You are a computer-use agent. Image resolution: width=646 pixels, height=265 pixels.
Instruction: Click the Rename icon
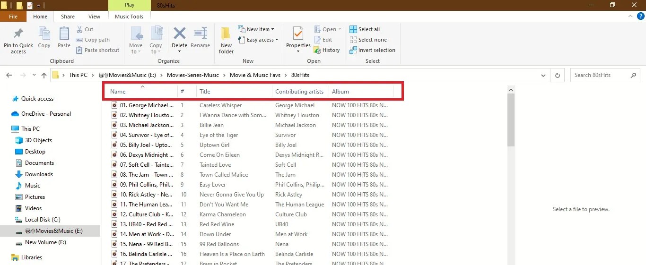tap(201, 34)
